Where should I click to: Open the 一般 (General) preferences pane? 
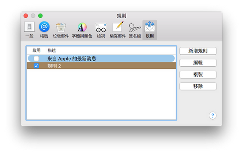pos(29,30)
